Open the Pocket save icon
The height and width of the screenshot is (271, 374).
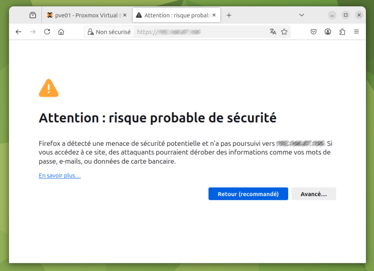pos(313,32)
